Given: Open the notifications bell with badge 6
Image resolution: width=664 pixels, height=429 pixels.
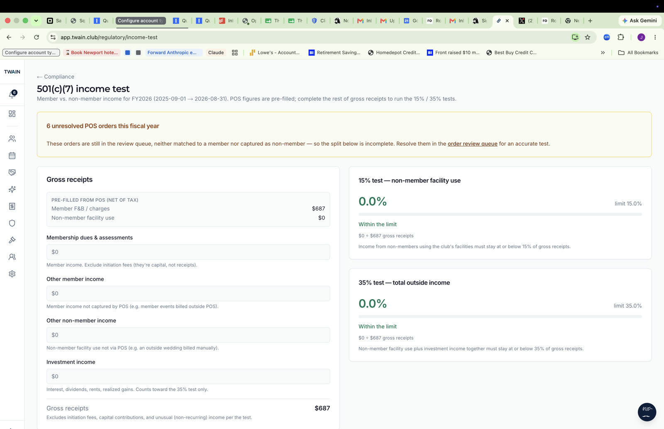Looking at the screenshot, I should point(12,94).
